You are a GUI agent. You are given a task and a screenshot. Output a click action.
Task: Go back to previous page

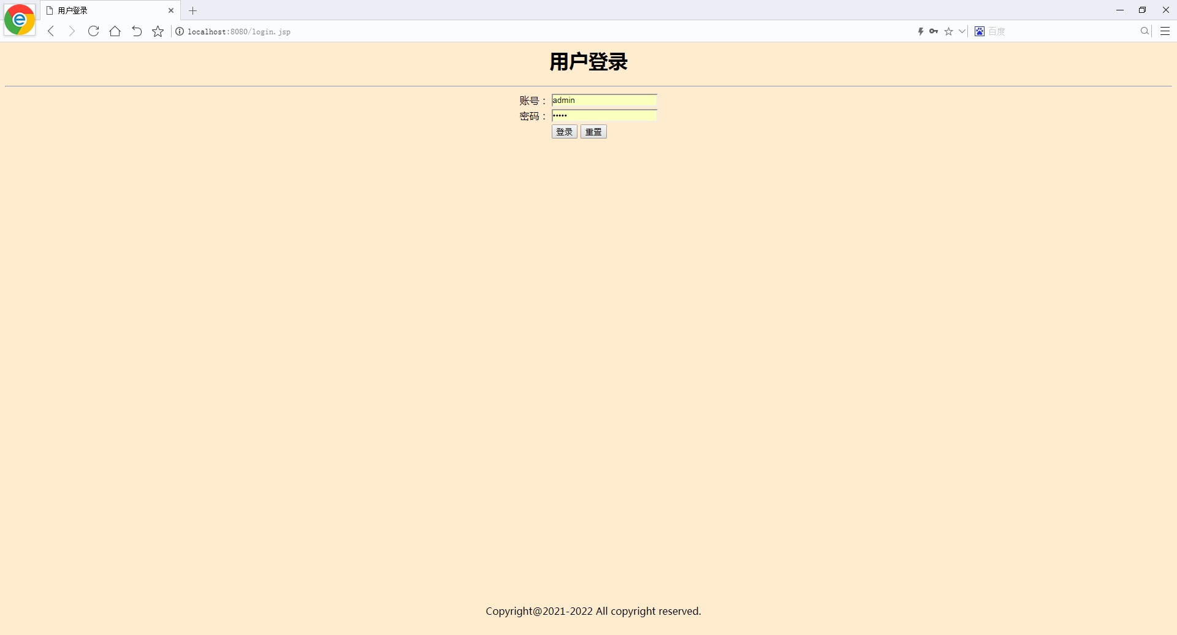(51, 31)
